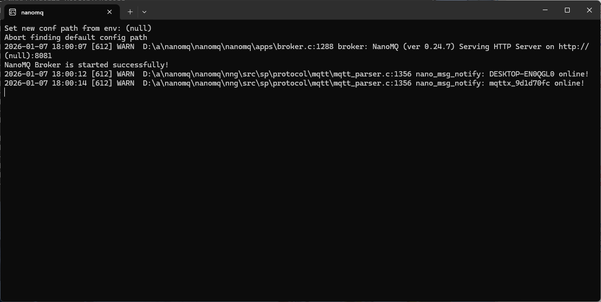Open a new terminal tab
Viewport: 601px width, 302px height.
[130, 12]
